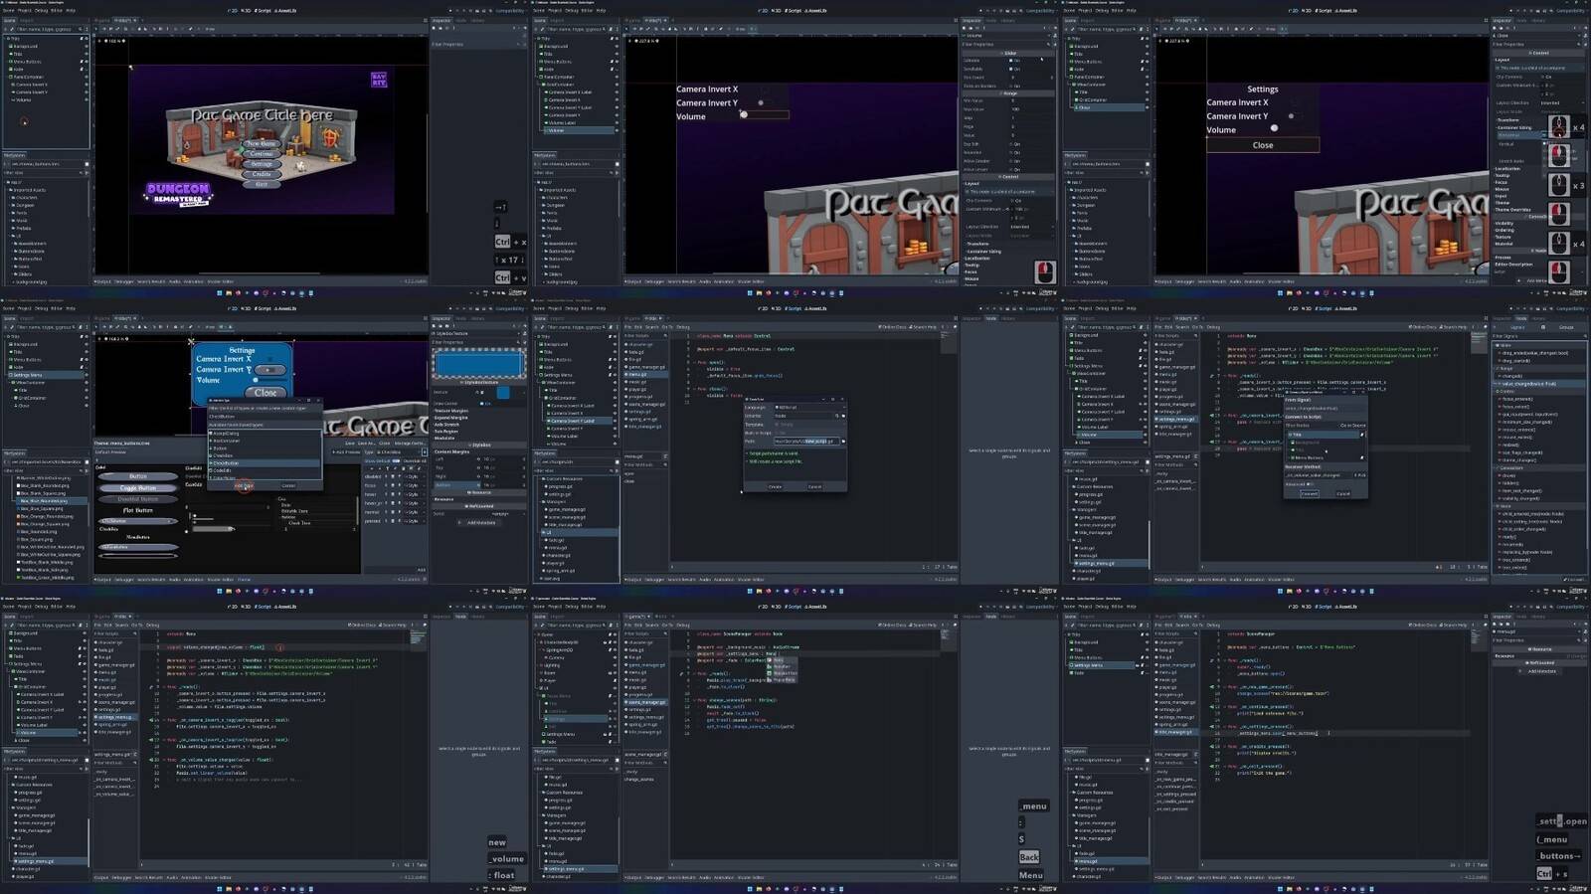Expand Texture Margins section in theme editor frame inspector
The image size is (1591, 894).
(452, 410)
